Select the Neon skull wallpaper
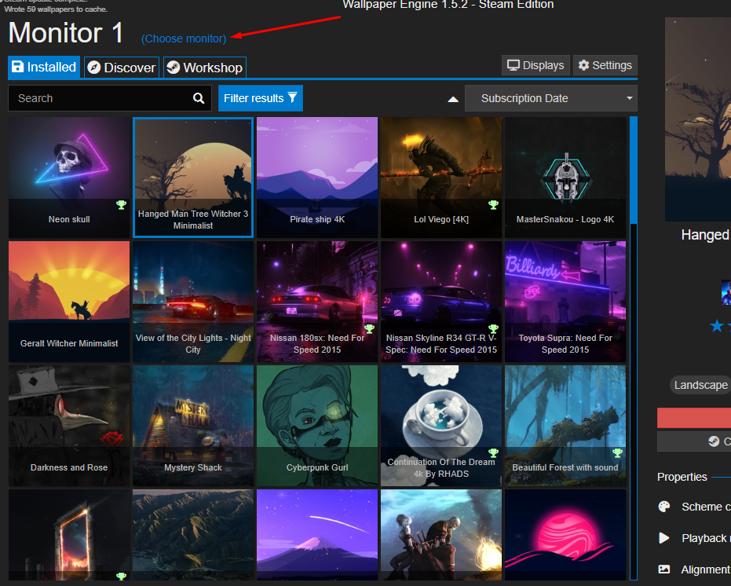The height and width of the screenshot is (586, 731). point(69,178)
